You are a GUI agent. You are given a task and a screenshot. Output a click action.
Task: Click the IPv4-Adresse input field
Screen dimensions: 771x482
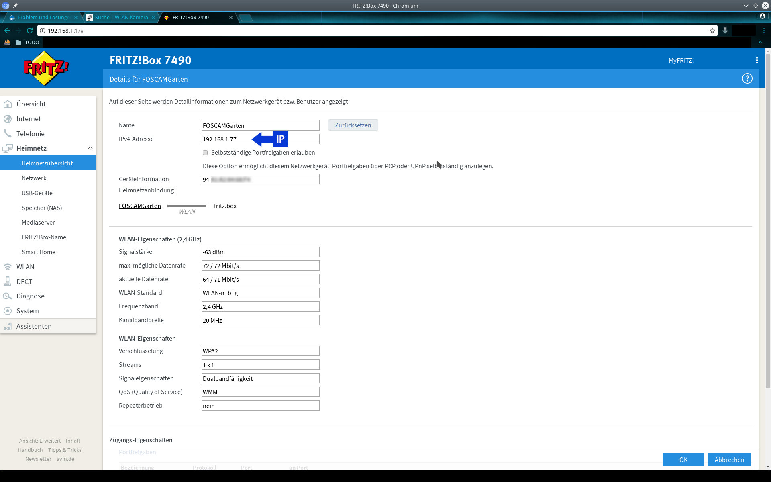click(261, 139)
